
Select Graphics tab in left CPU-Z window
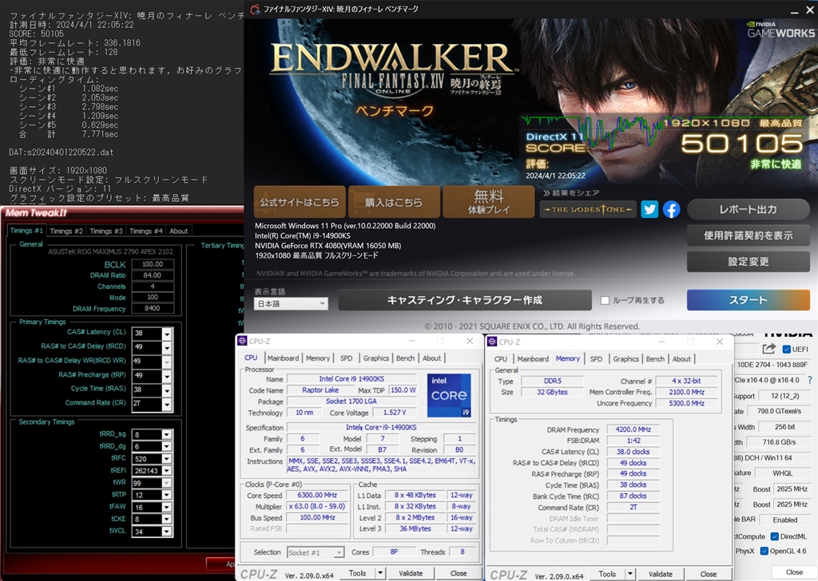tap(376, 358)
